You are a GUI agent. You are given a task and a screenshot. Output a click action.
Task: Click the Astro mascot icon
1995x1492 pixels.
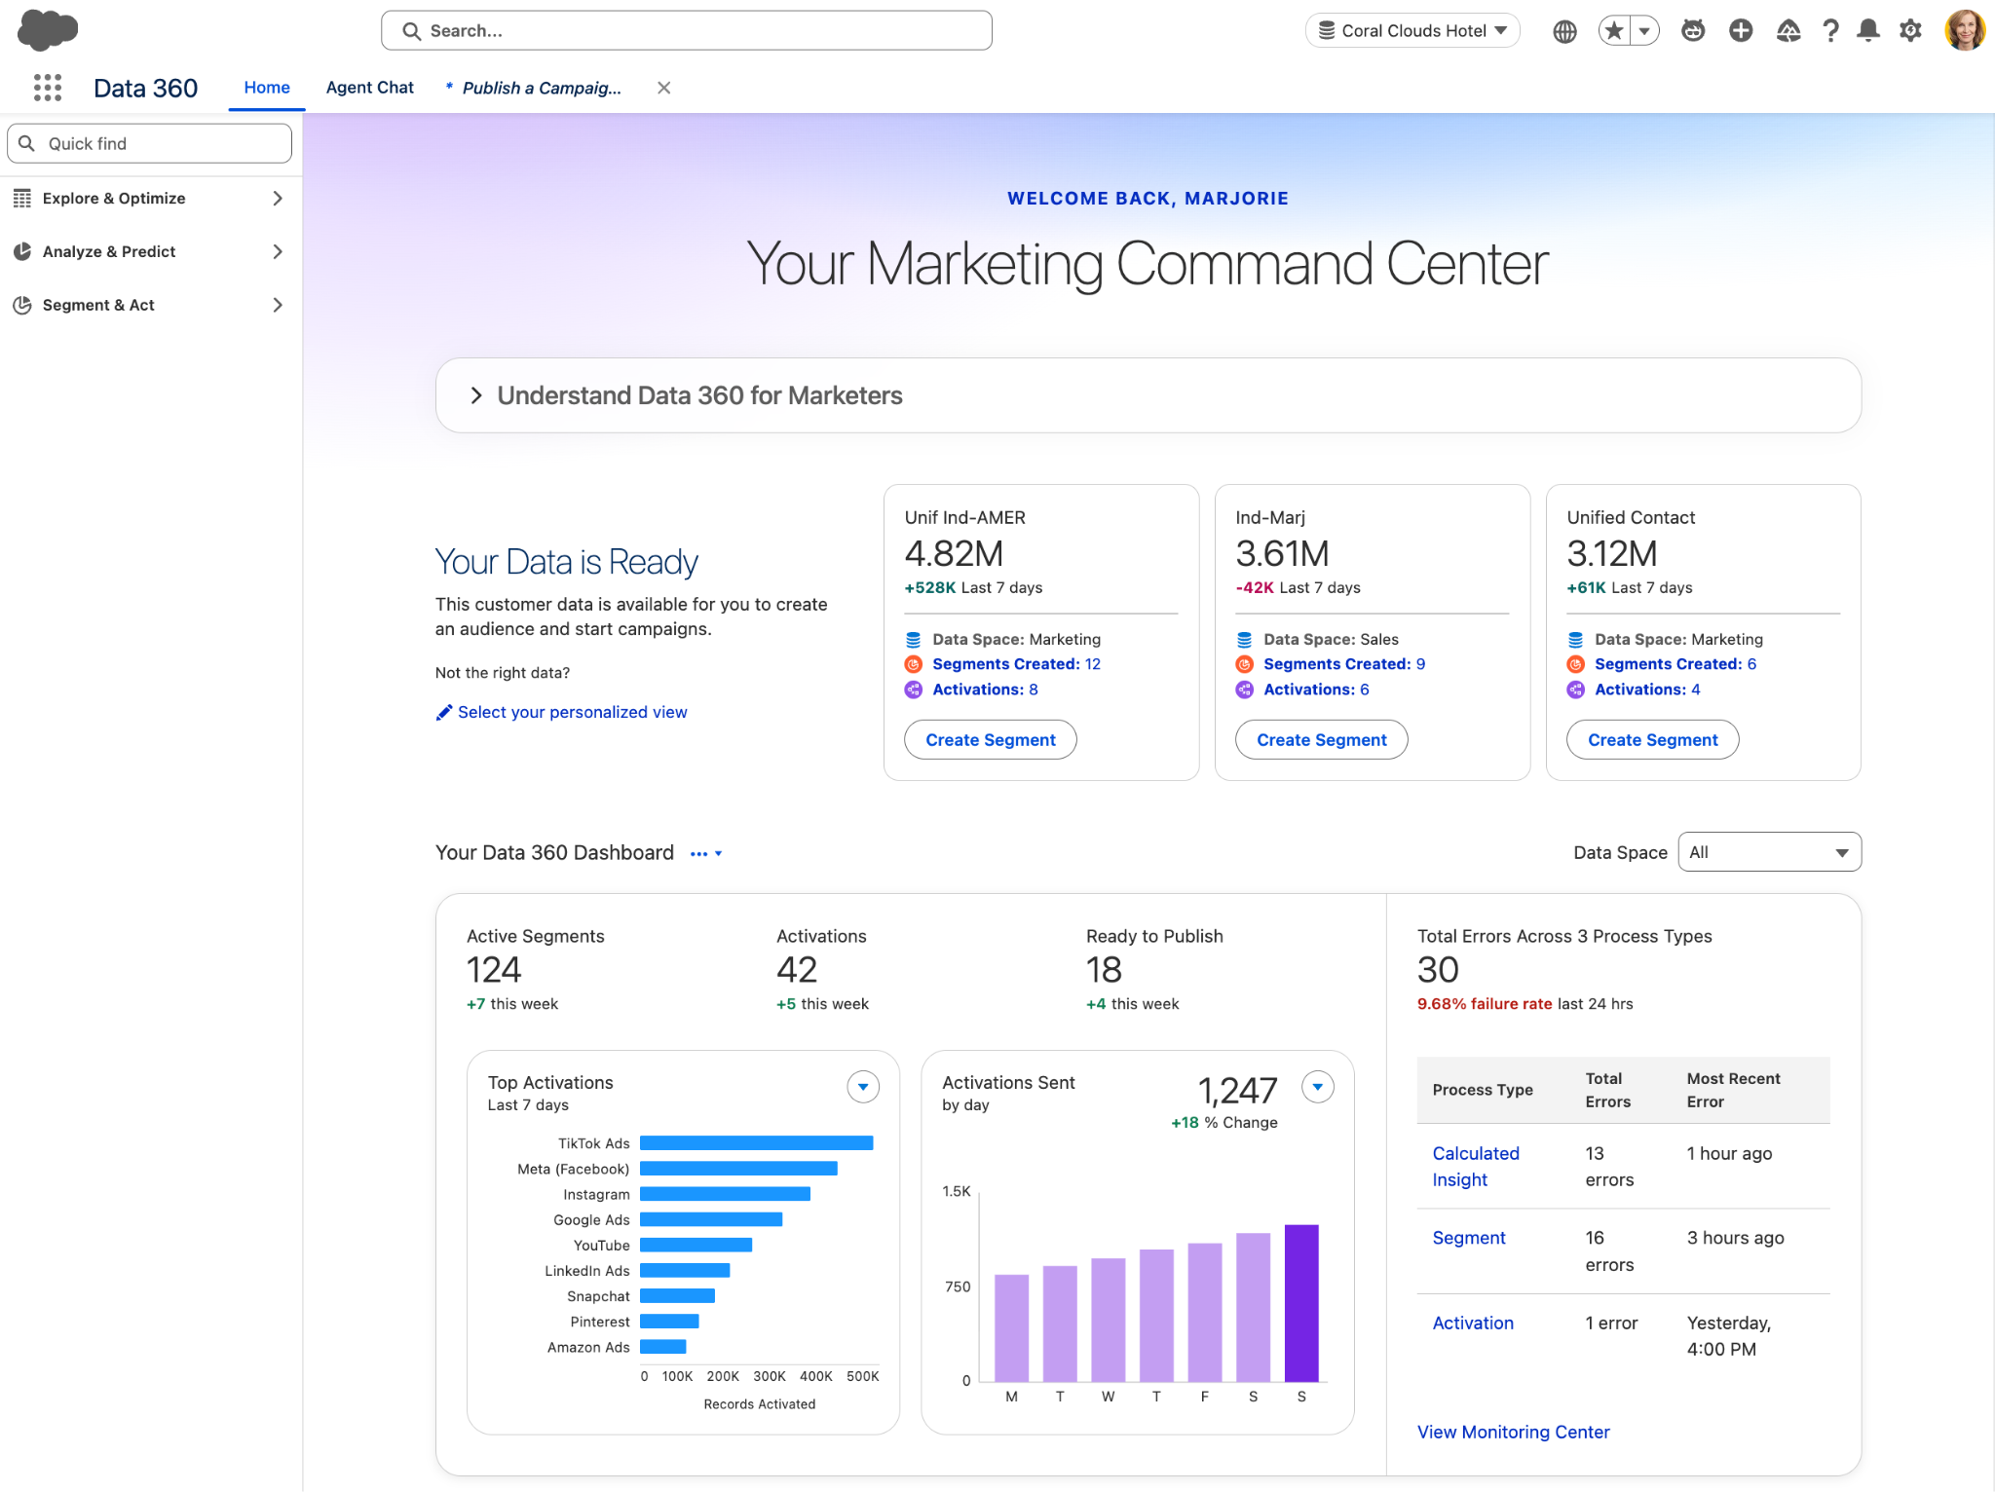(x=1693, y=31)
